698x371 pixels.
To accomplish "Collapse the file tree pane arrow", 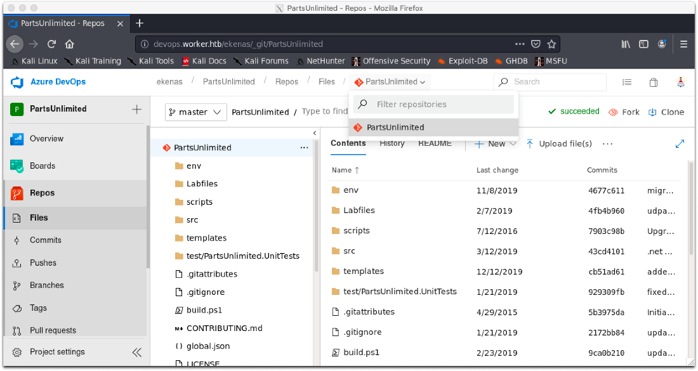I will (315, 133).
